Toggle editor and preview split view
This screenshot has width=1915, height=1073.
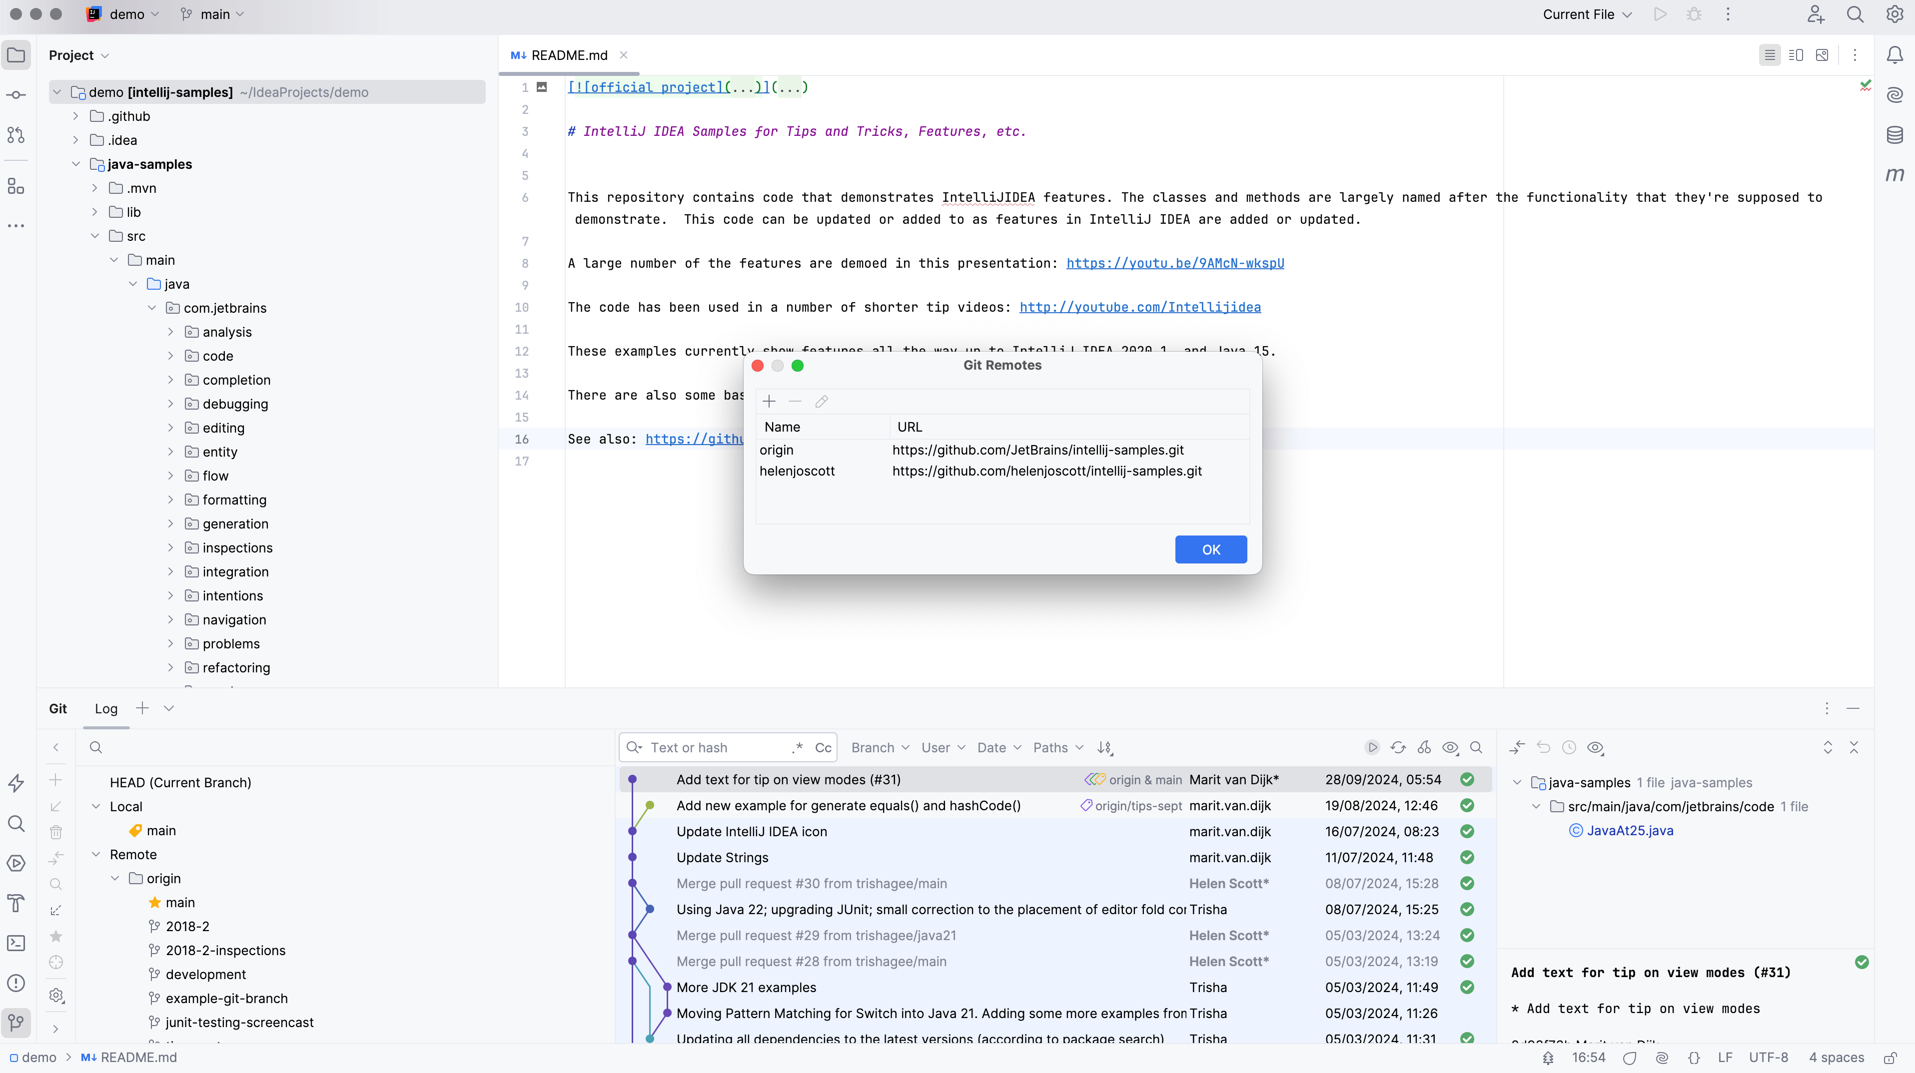pyautogui.click(x=1795, y=55)
